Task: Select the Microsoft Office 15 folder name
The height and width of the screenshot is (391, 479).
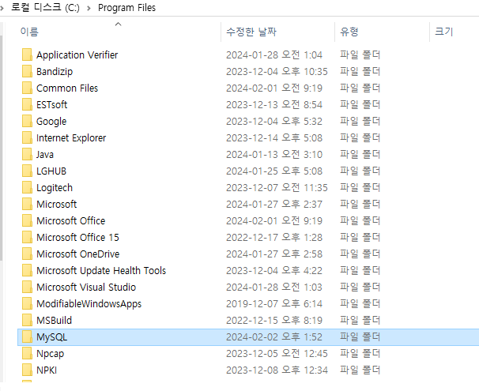Action: tap(77, 238)
